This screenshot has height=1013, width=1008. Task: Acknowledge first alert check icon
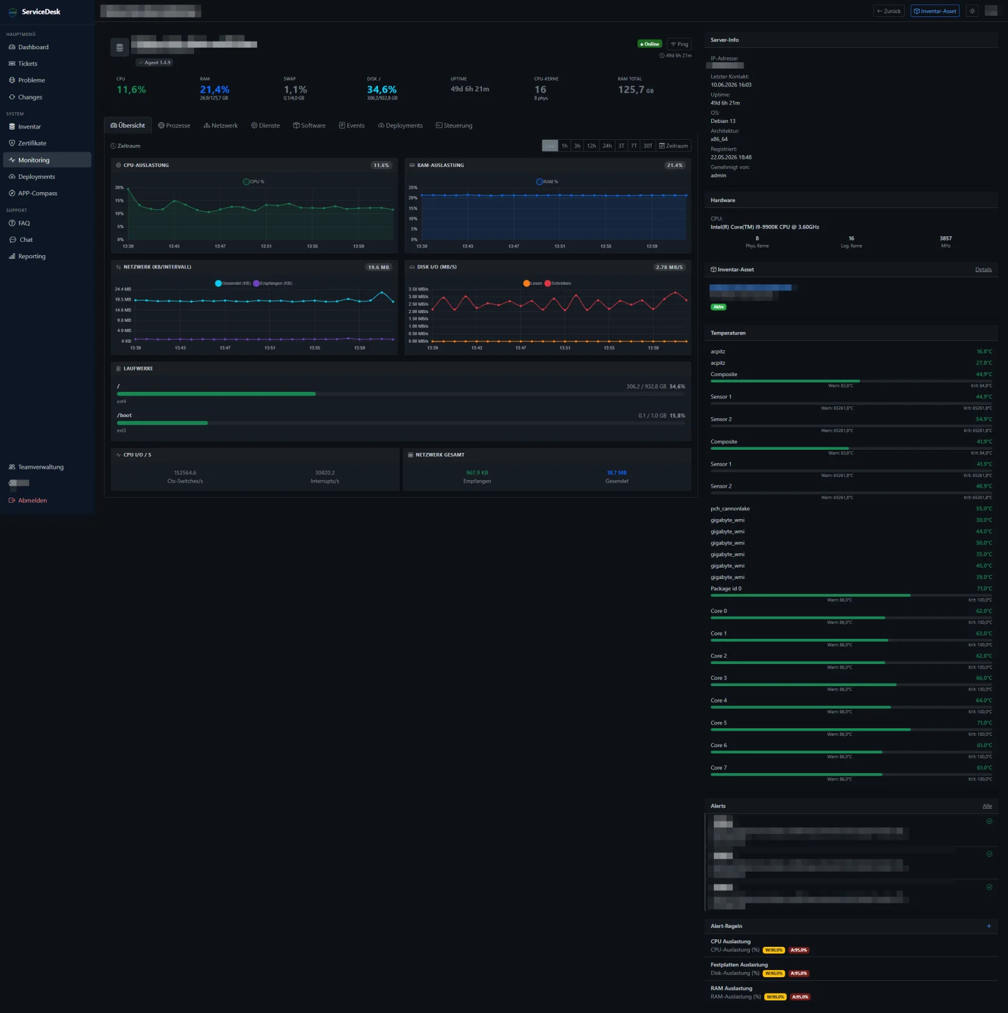point(989,821)
